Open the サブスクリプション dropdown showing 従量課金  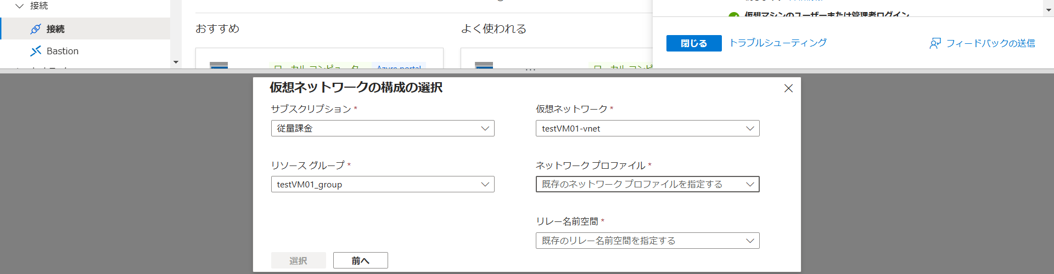pyautogui.click(x=383, y=128)
